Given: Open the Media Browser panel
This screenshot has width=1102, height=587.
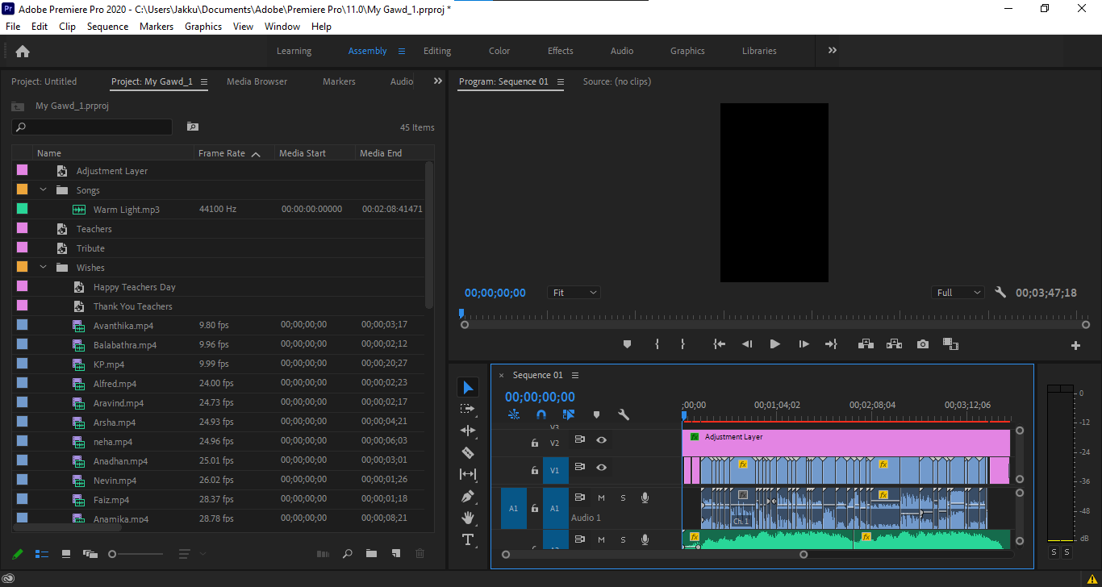Looking at the screenshot, I should coord(257,81).
